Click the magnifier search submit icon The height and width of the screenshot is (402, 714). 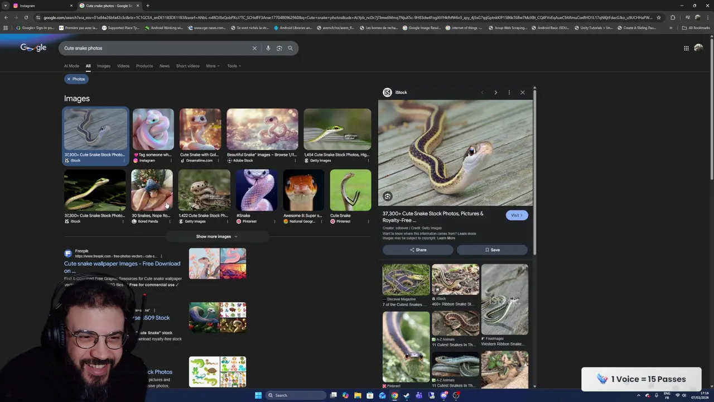pyautogui.click(x=290, y=48)
